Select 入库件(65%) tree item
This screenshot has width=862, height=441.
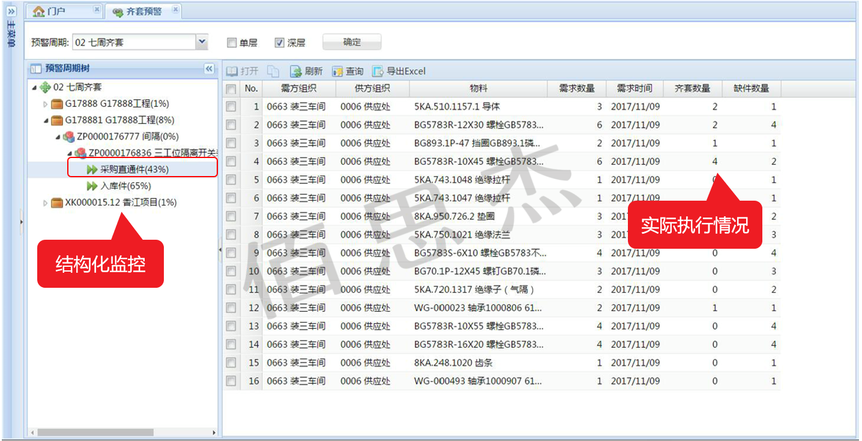pyautogui.click(x=125, y=186)
